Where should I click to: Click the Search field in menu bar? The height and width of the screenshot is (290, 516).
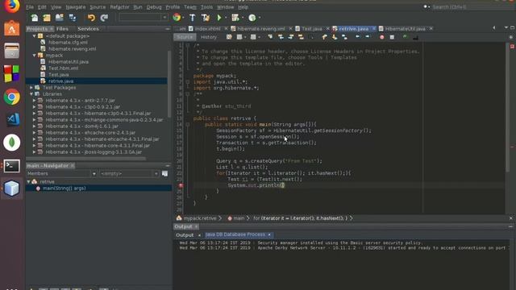(x=471, y=7)
